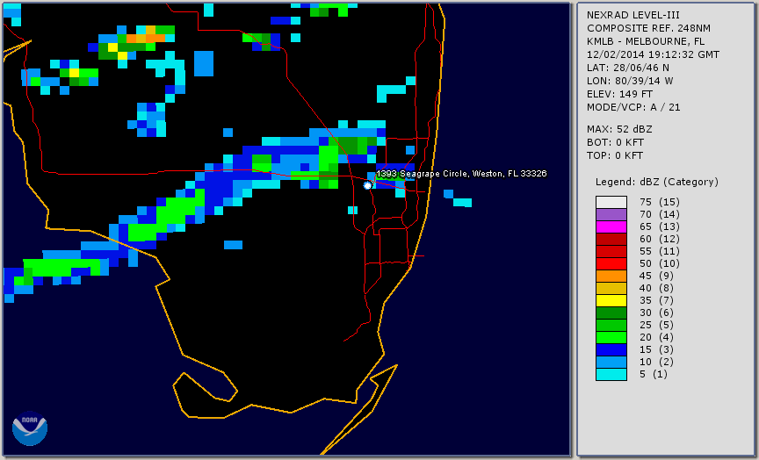The width and height of the screenshot is (759, 460).
Task: Select the 75 dBZ white legend swatch
Action: [x=611, y=202]
